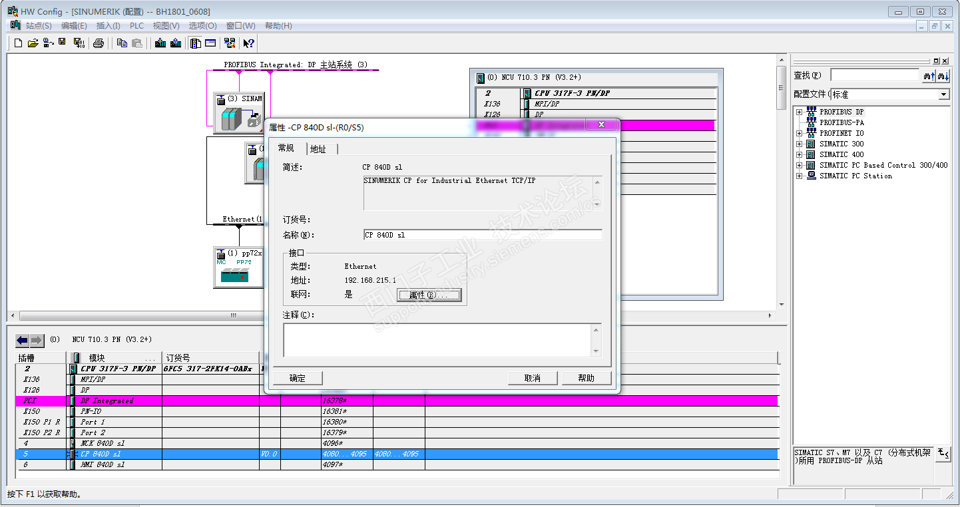Expand the PROFINET IO catalog node
Image resolution: width=960 pixels, height=507 pixels.
800,133
